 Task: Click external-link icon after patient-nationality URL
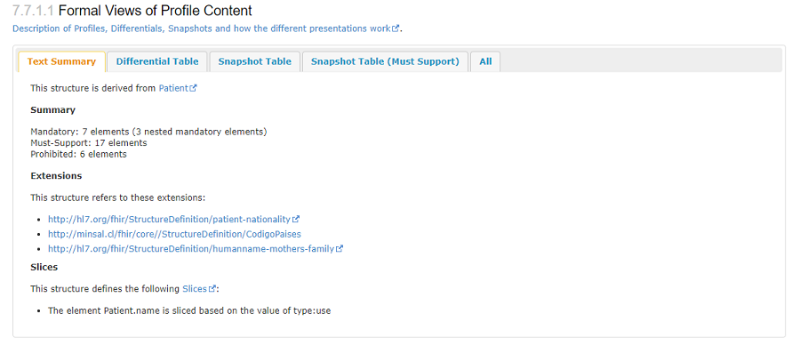click(x=296, y=220)
